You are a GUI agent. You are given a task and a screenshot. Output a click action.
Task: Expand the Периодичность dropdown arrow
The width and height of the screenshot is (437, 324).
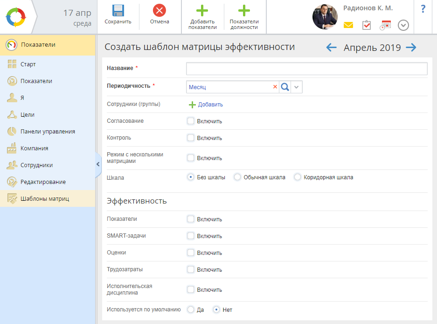(x=297, y=87)
